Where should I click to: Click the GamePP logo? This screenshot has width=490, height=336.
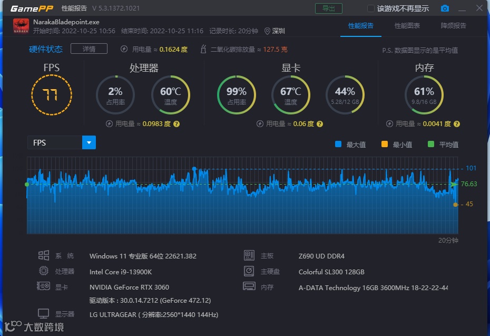click(x=32, y=8)
